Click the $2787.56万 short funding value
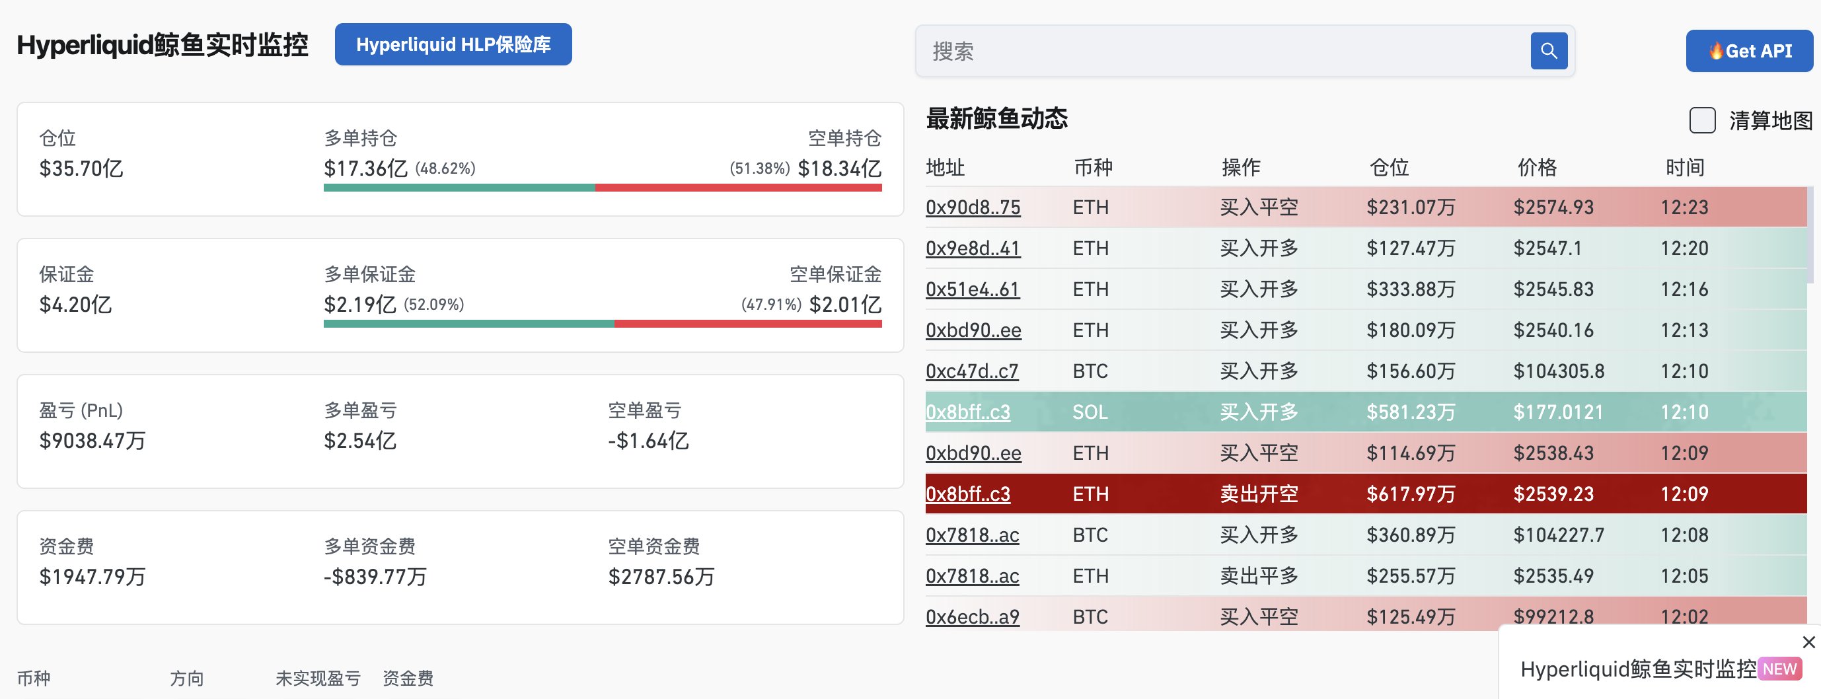 (661, 577)
